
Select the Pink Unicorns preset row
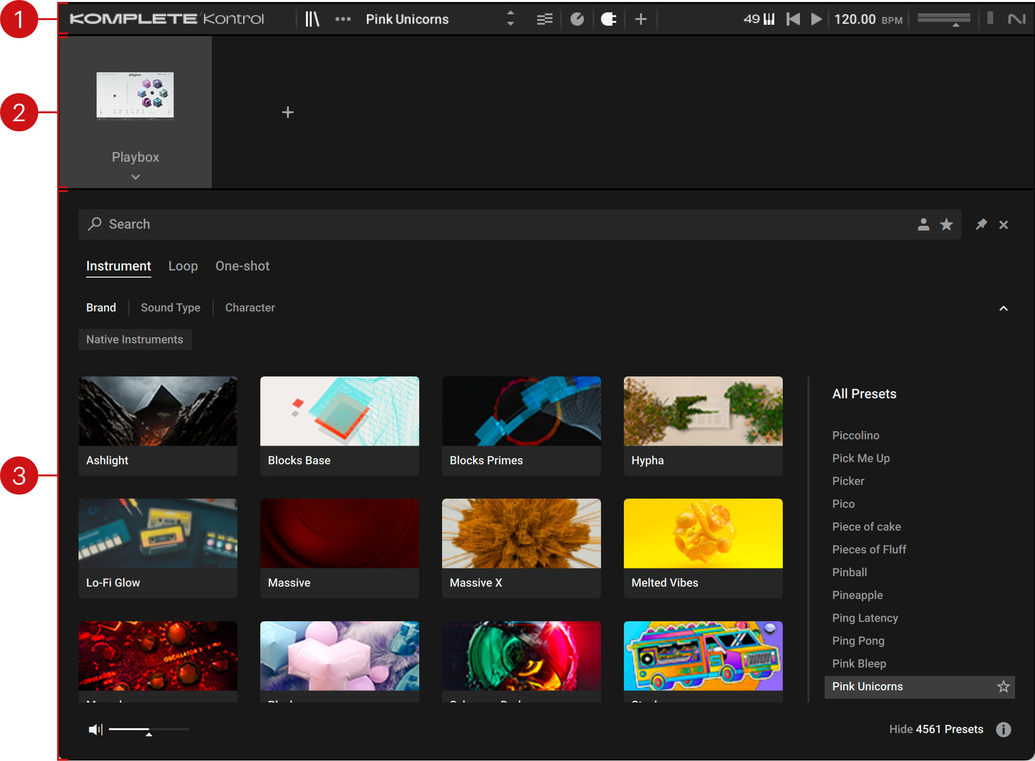[x=919, y=687]
